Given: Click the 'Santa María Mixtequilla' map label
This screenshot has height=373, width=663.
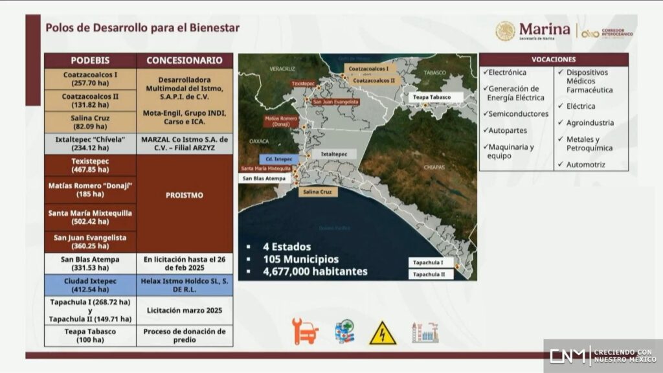Looking at the screenshot, I should [x=266, y=169].
